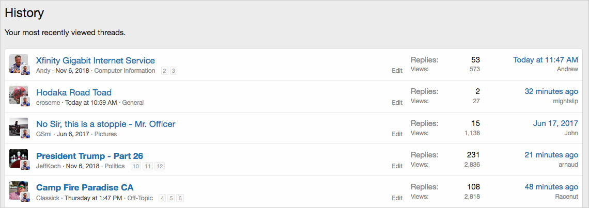Open last poster mightslip's profile
Viewport: 589px width, 208px height.
point(565,101)
